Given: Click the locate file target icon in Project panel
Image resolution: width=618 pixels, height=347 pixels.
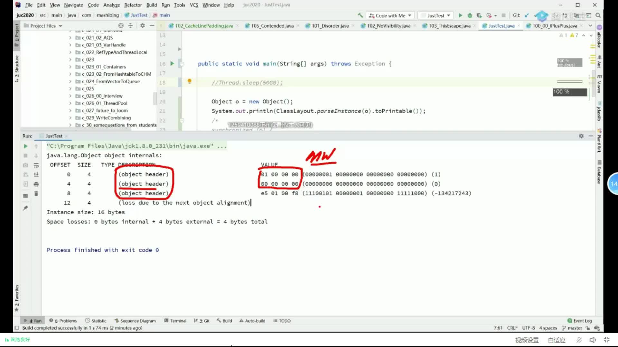Looking at the screenshot, I should pyautogui.click(x=121, y=26).
